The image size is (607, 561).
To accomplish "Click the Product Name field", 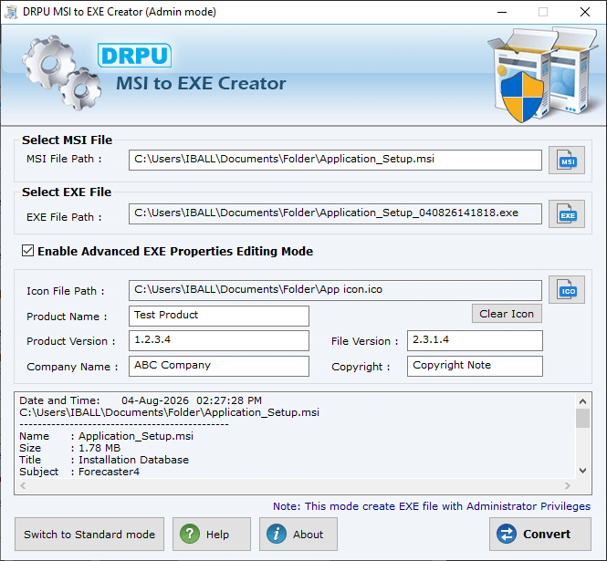I will [x=219, y=316].
